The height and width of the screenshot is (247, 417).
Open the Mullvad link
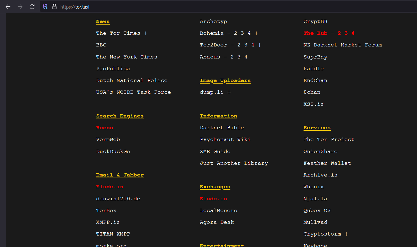click(315, 222)
